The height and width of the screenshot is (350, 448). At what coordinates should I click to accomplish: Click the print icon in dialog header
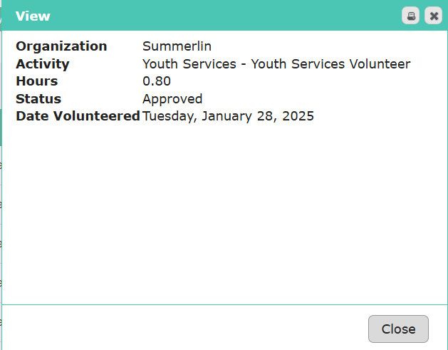[x=410, y=16]
